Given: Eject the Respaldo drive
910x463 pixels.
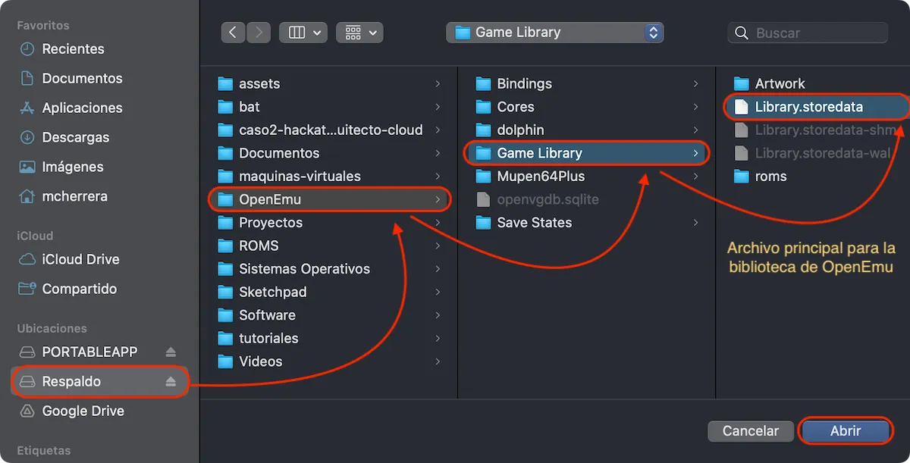Looking at the screenshot, I should [171, 382].
